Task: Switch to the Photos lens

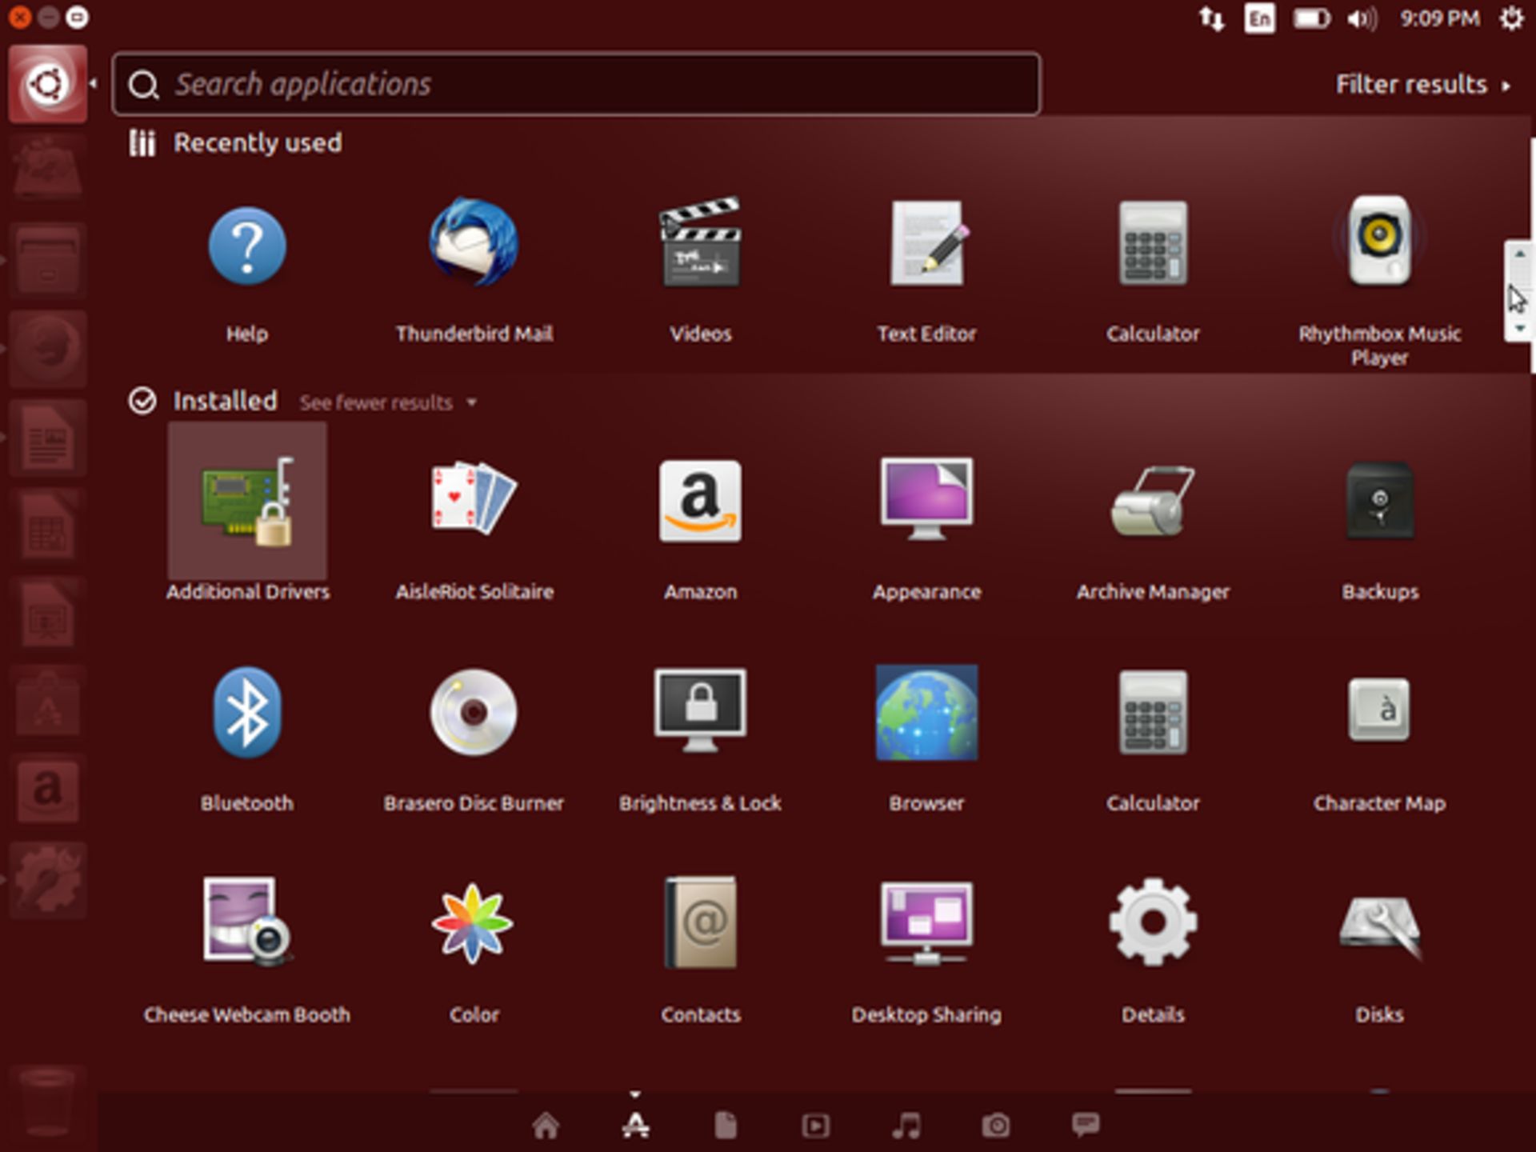Action: [x=996, y=1126]
